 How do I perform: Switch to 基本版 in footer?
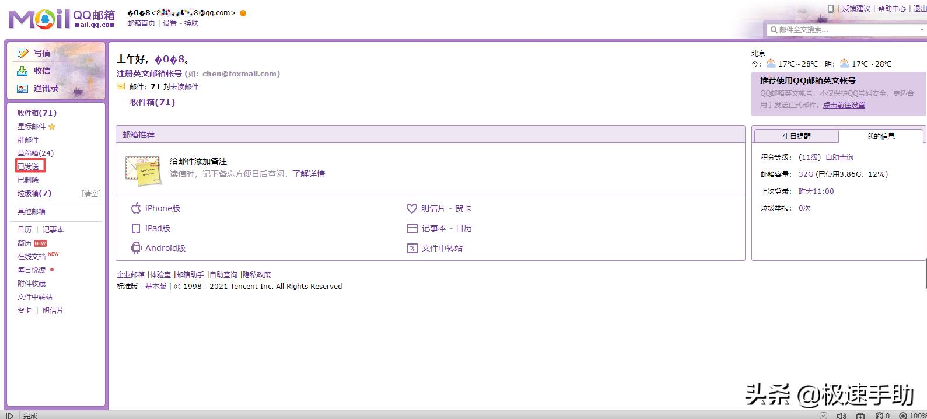(x=156, y=287)
